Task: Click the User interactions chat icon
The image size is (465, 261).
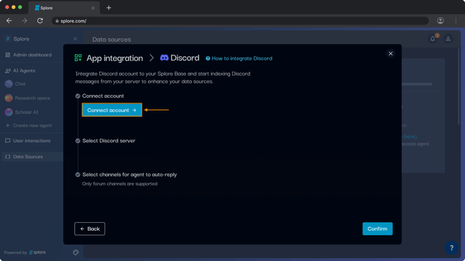Action: tap(8, 141)
